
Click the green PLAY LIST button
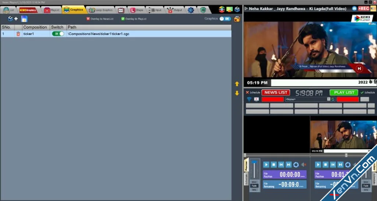click(x=344, y=92)
